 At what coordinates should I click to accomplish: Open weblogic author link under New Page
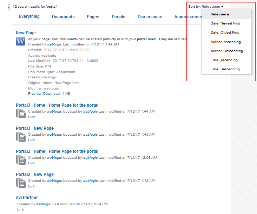click(x=54, y=44)
